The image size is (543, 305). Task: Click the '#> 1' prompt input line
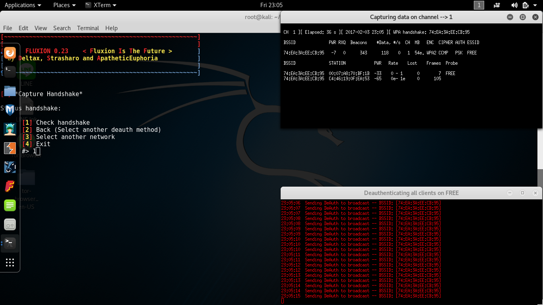pos(31,151)
